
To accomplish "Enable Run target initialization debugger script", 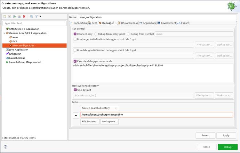I will coord(75,39).
